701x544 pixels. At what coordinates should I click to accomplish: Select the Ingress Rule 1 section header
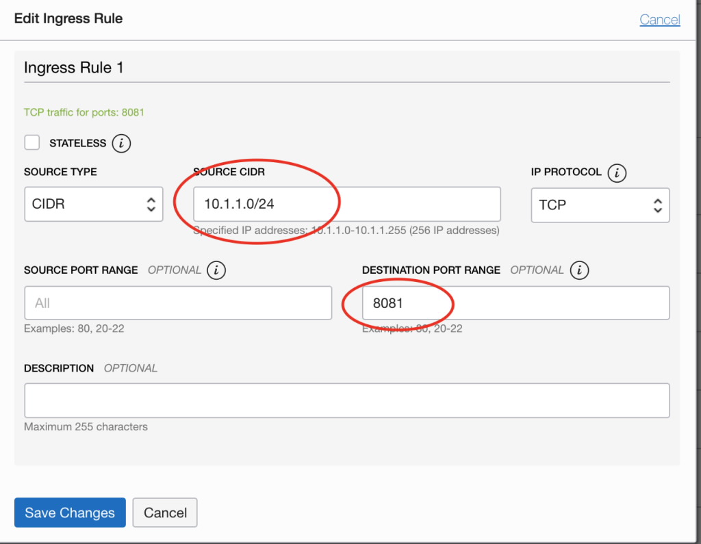tap(74, 68)
